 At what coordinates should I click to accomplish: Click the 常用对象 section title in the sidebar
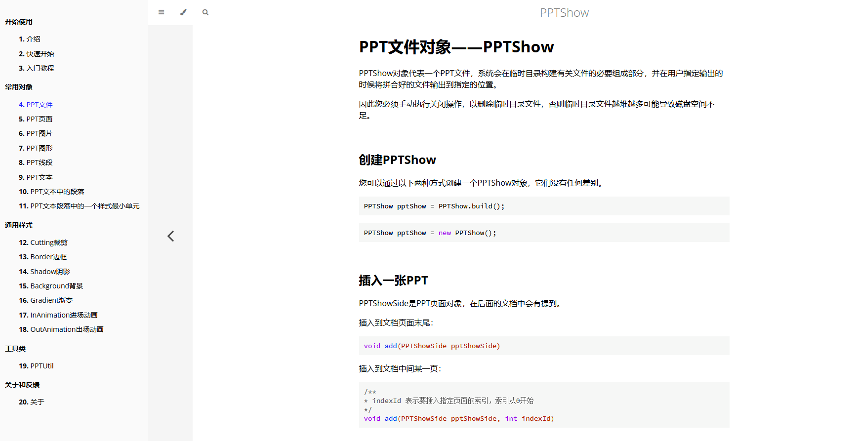19,87
